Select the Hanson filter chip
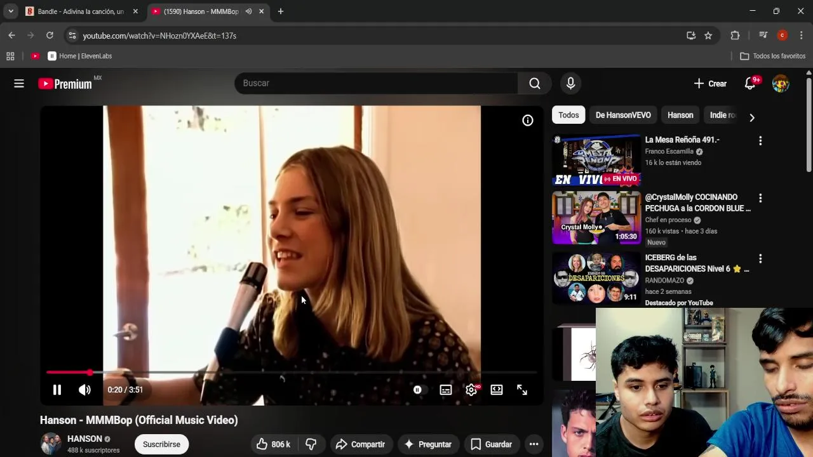 click(680, 115)
